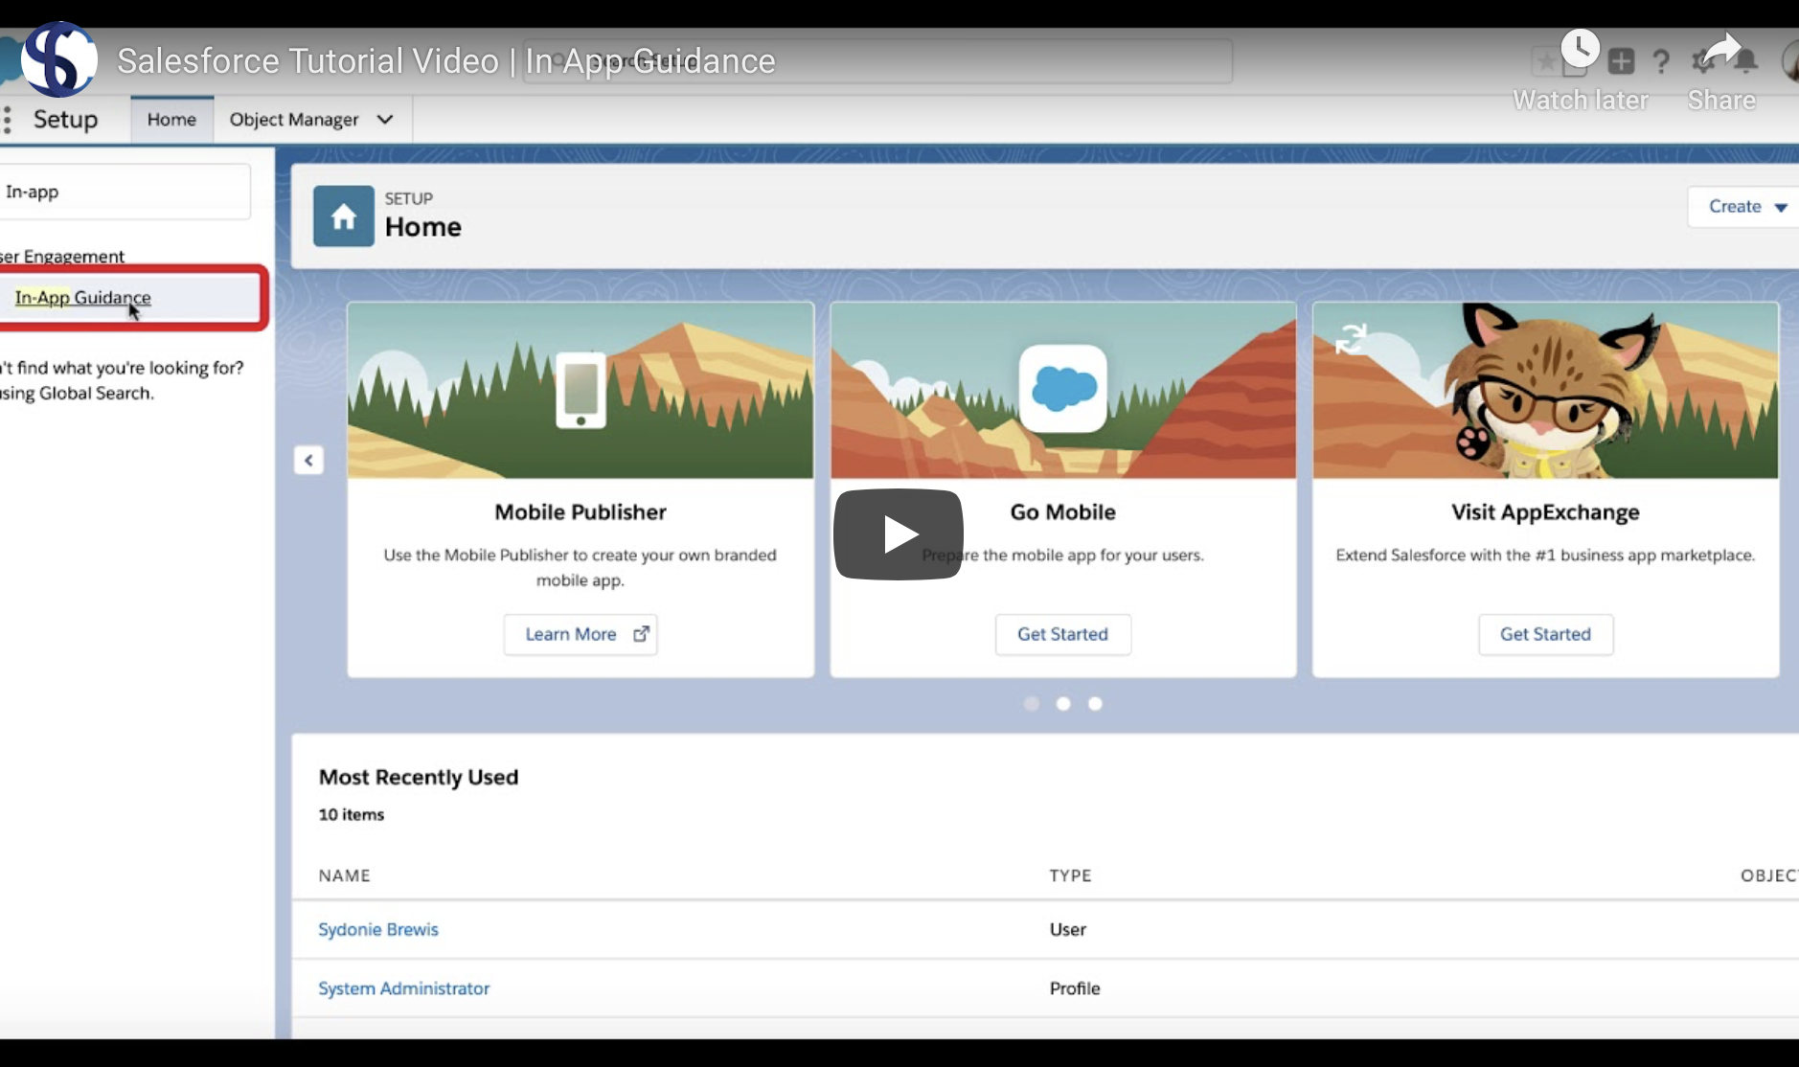
Task: Click the Watch later clock icon
Action: coord(1580,49)
